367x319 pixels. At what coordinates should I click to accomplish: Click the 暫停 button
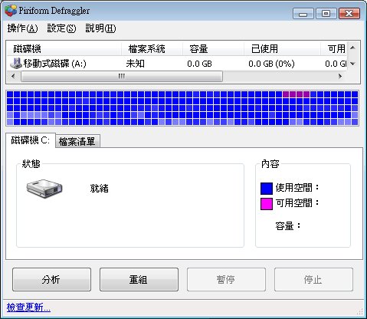226,279
